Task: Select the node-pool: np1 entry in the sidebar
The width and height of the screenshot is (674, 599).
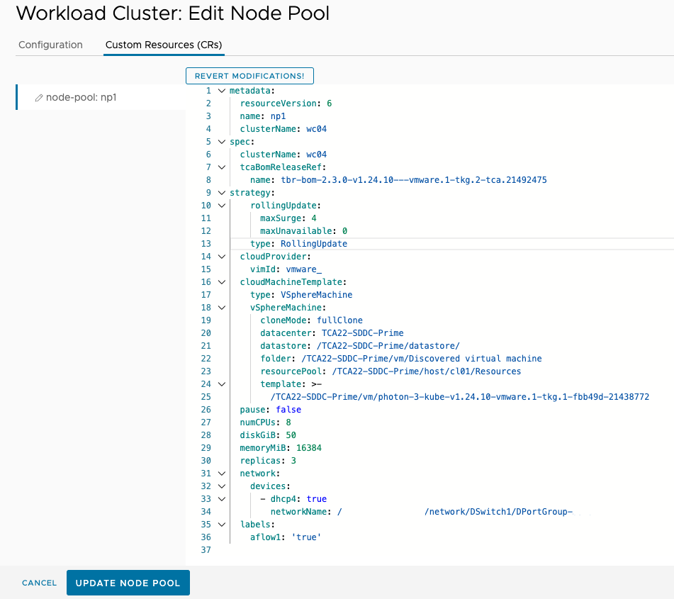Action: tap(81, 97)
